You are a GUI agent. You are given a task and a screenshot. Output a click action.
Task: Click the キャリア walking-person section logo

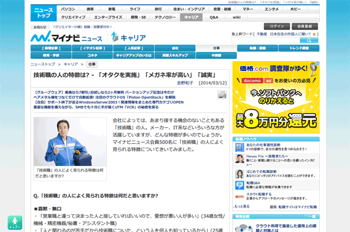pos(128,37)
